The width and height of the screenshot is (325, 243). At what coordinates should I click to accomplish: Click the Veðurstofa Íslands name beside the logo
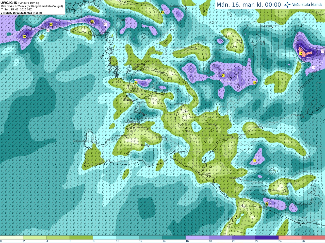pyautogui.click(x=307, y=5)
